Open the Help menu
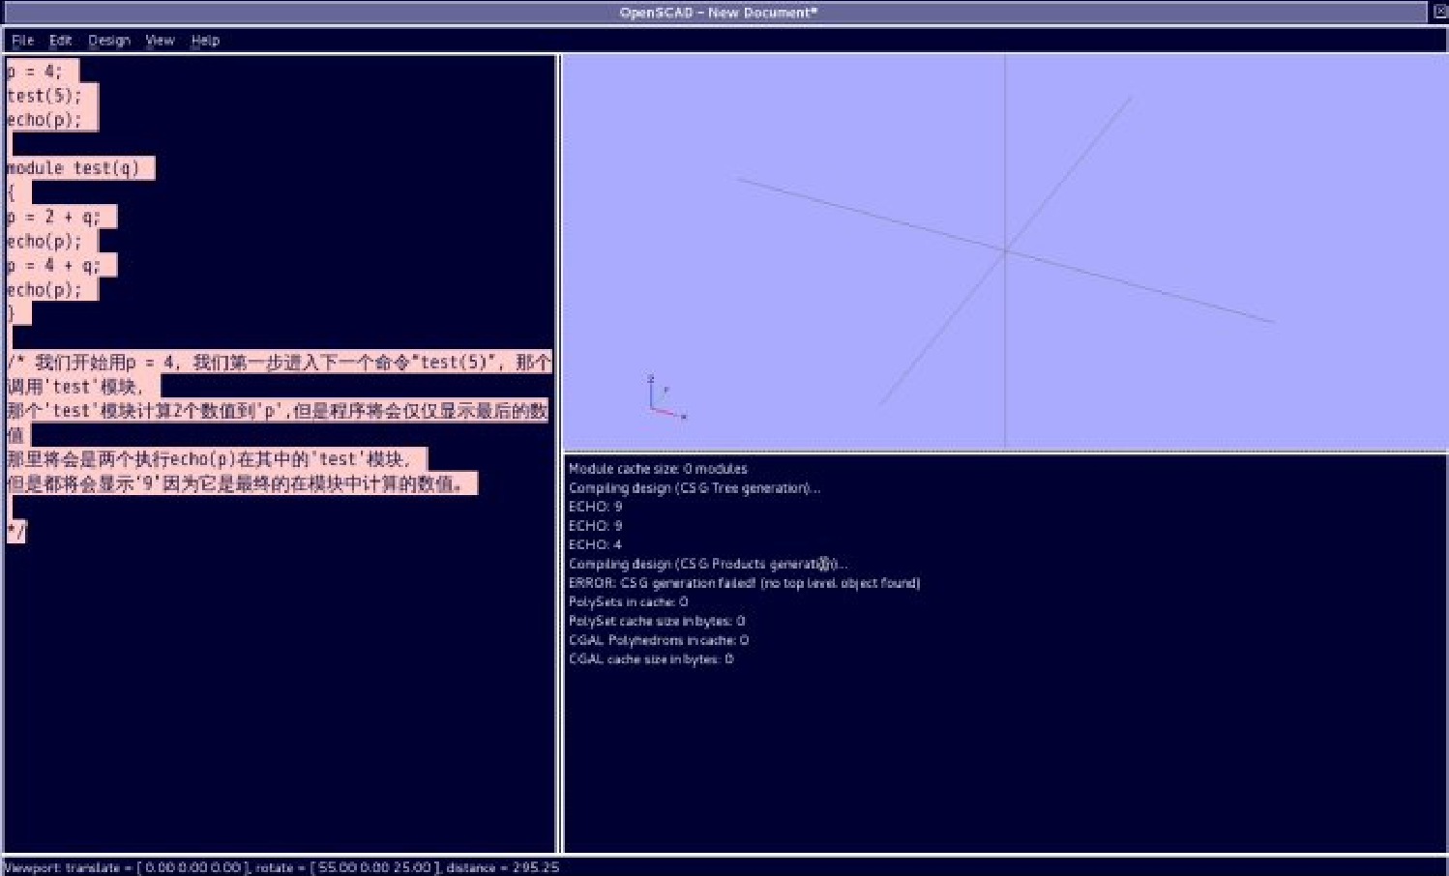1449x876 pixels. click(x=205, y=41)
